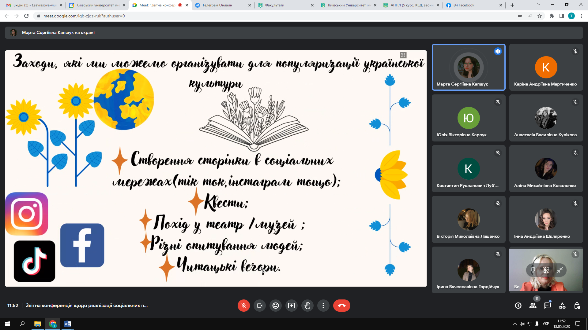Open Word from the Windows taskbar
Screen dimensions: 588x330
click(x=68, y=324)
